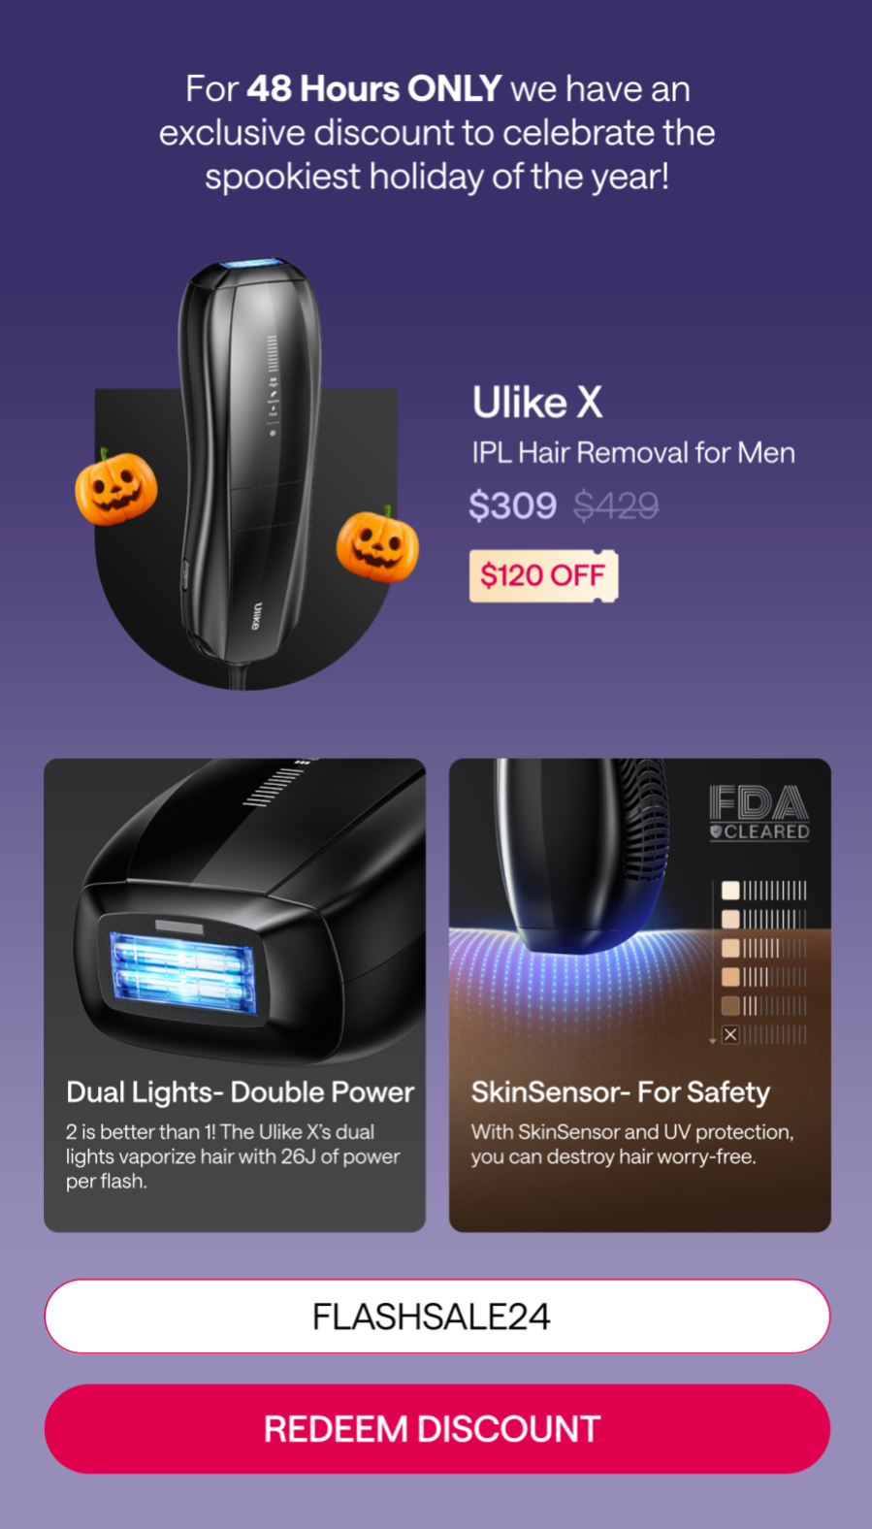The image size is (872, 1529).
Task: Click the $120 OFF coupon badge
Action: [543, 575]
